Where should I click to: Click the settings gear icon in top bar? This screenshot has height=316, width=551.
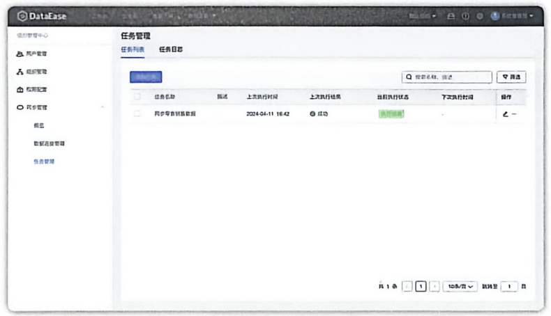(480, 16)
